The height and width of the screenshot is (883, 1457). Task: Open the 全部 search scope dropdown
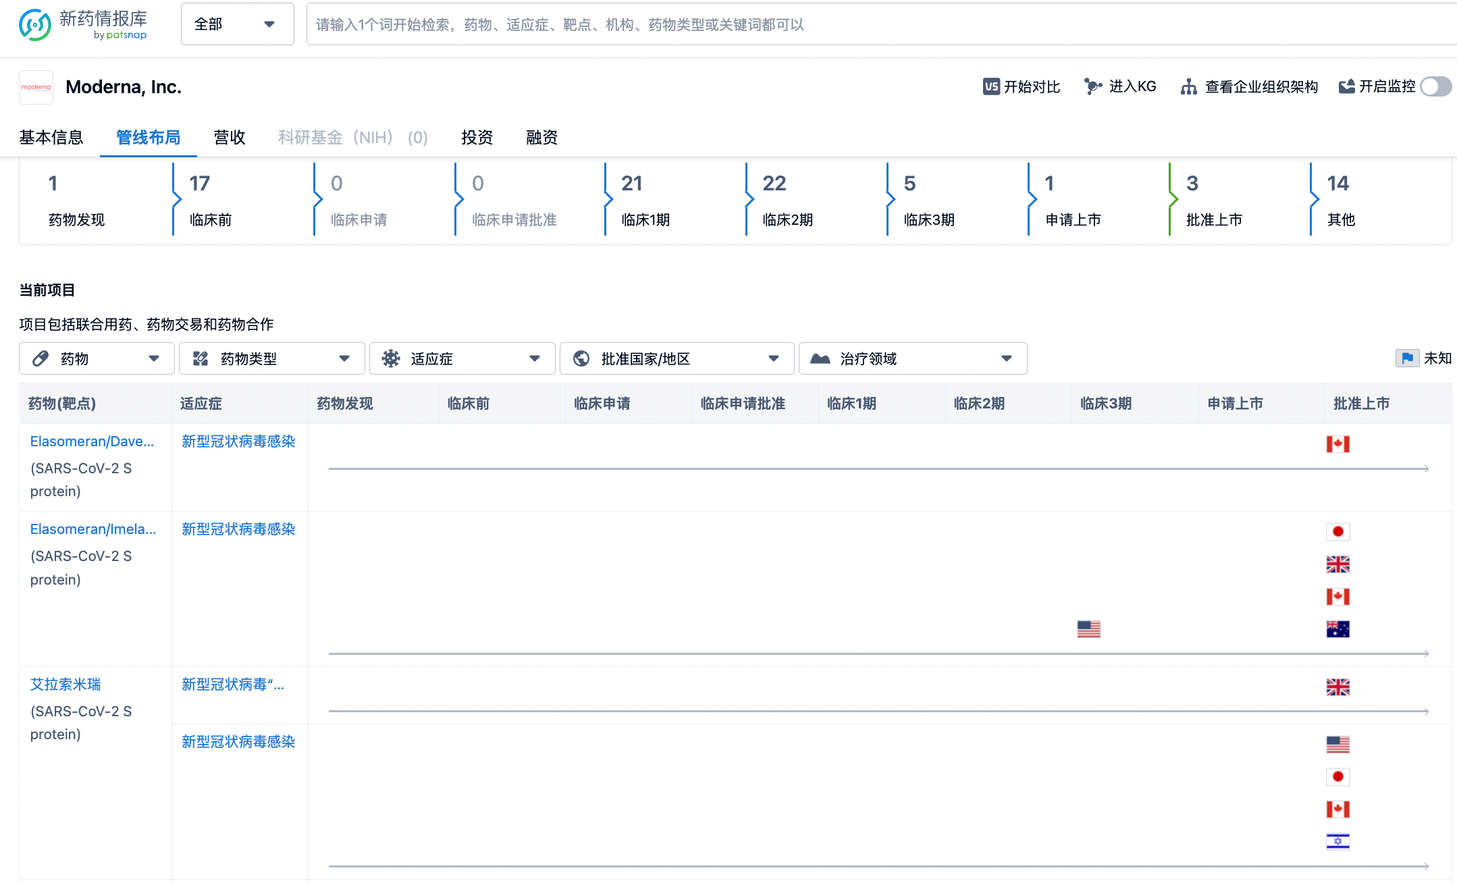click(237, 24)
